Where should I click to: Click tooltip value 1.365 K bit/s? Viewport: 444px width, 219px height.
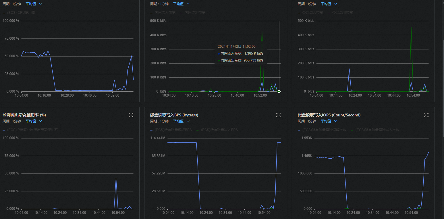[x=254, y=53]
